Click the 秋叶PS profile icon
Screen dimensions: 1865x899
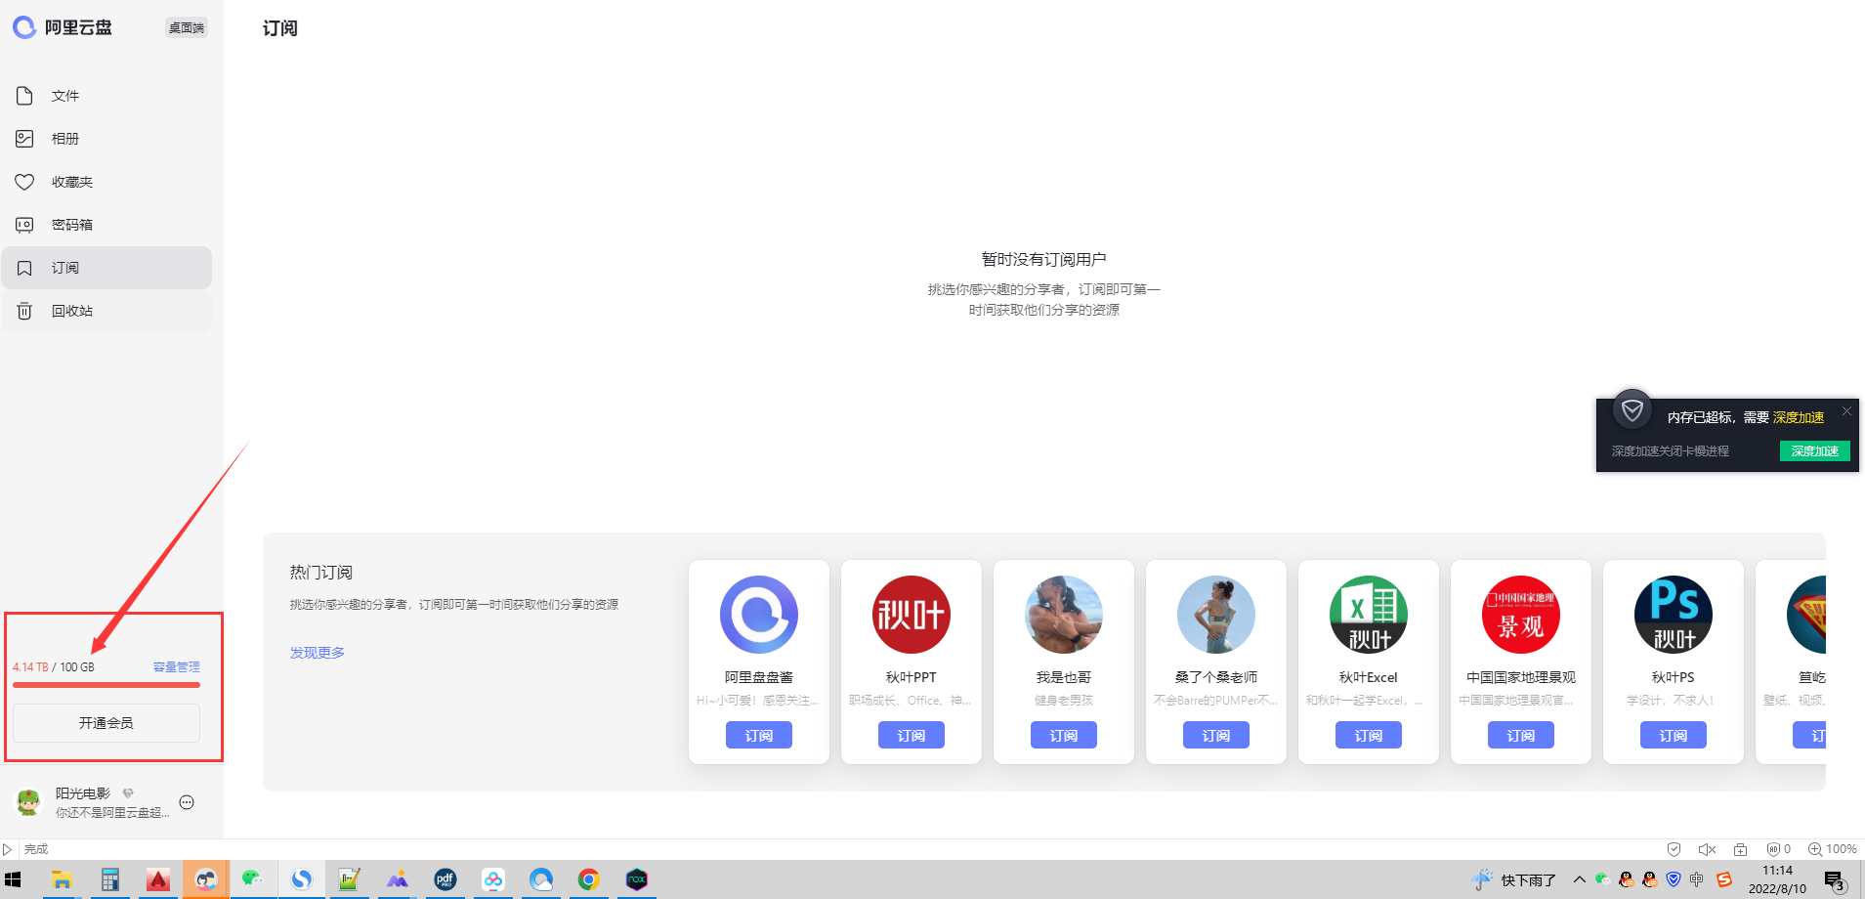[x=1673, y=615]
